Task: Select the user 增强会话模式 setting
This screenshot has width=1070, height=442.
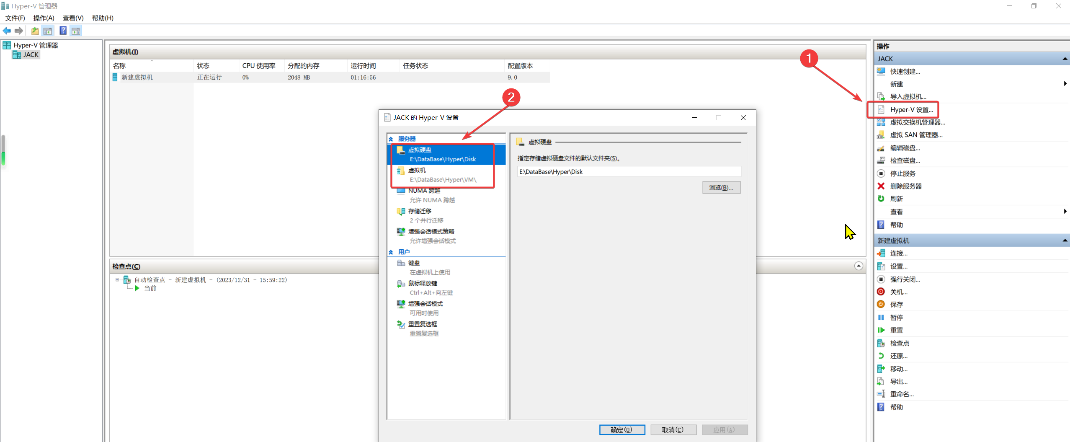Action: click(x=446, y=308)
